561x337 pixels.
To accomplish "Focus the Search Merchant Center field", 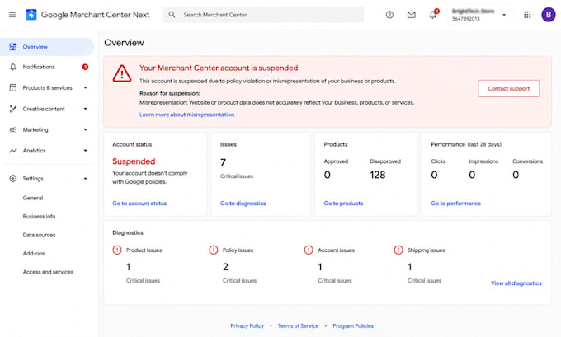I will click(x=263, y=15).
